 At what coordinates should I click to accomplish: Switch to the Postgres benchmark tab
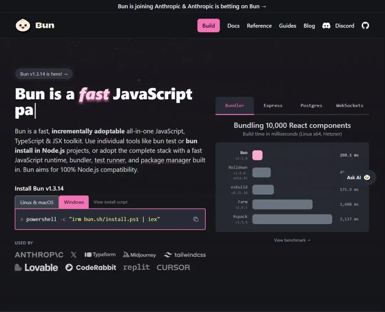pos(311,105)
